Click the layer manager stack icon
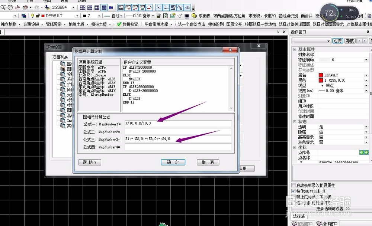Screen dimensions: 372x226 23,16
